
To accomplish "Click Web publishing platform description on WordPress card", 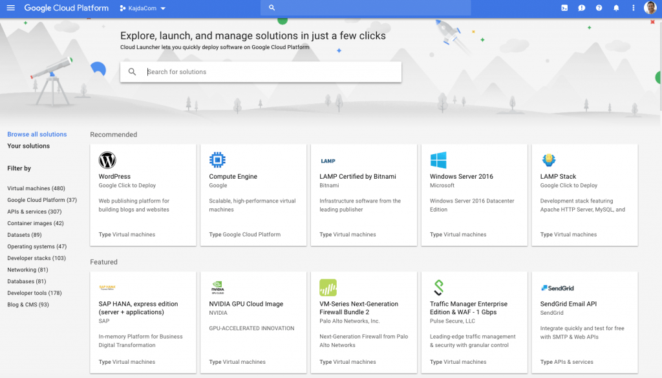I will (x=134, y=205).
